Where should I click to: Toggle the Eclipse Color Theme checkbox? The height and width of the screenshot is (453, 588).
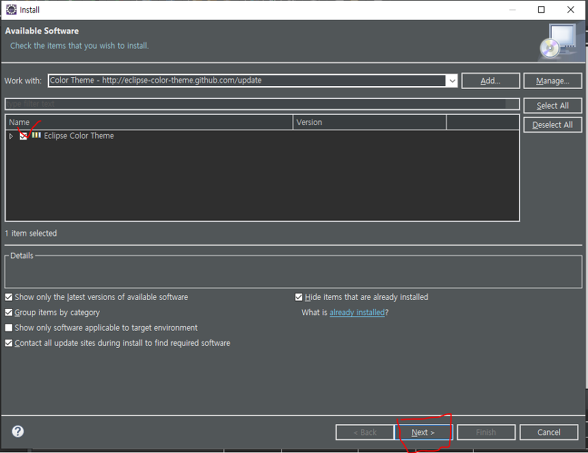coord(23,136)
